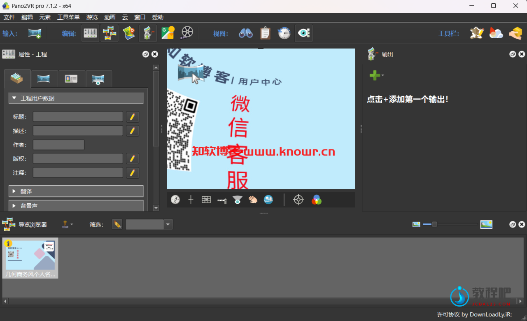
Task: Click the thumbnail size slider handle
Action: pyautogui.click(x=434, y=224)
